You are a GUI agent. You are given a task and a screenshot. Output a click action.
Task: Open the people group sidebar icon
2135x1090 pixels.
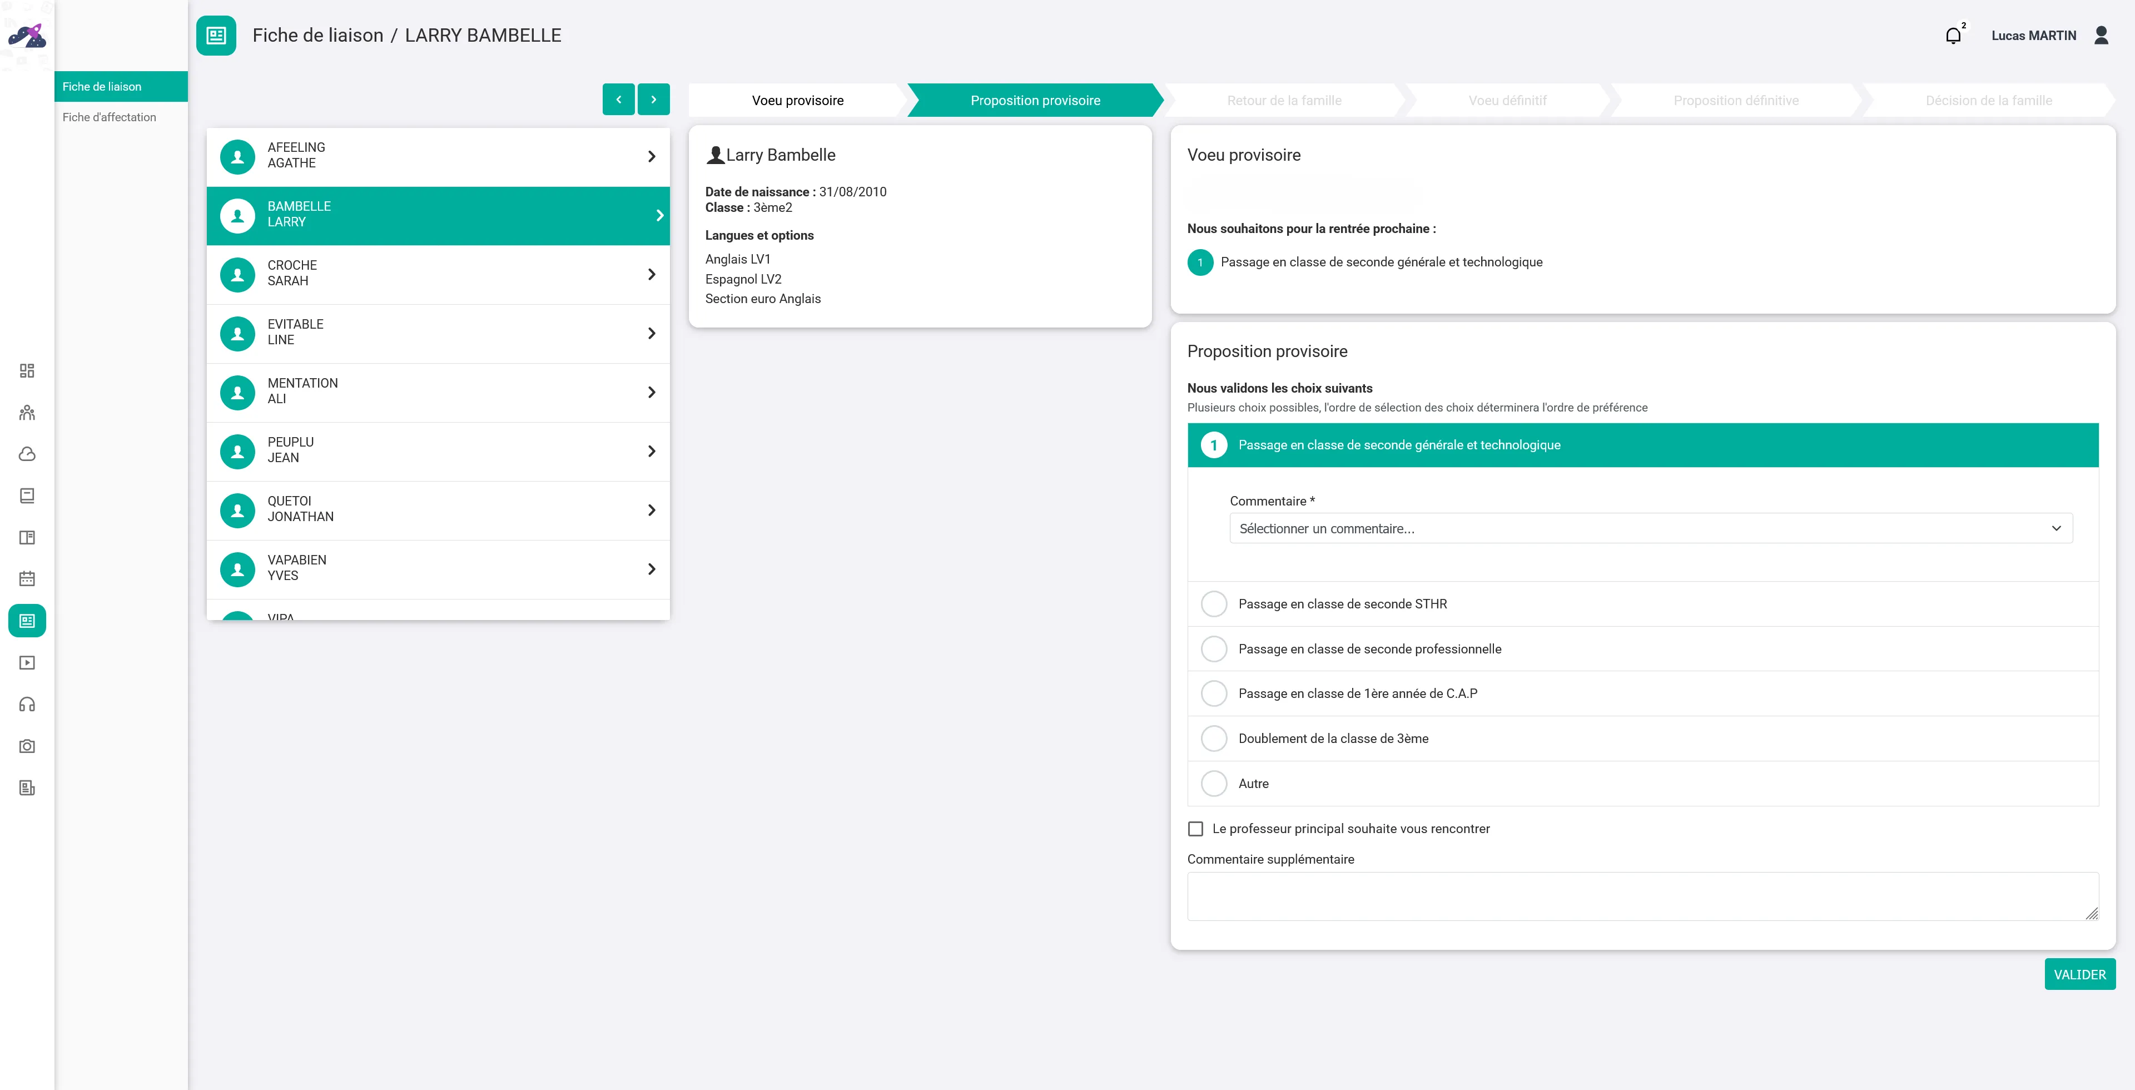pos(27,413)
